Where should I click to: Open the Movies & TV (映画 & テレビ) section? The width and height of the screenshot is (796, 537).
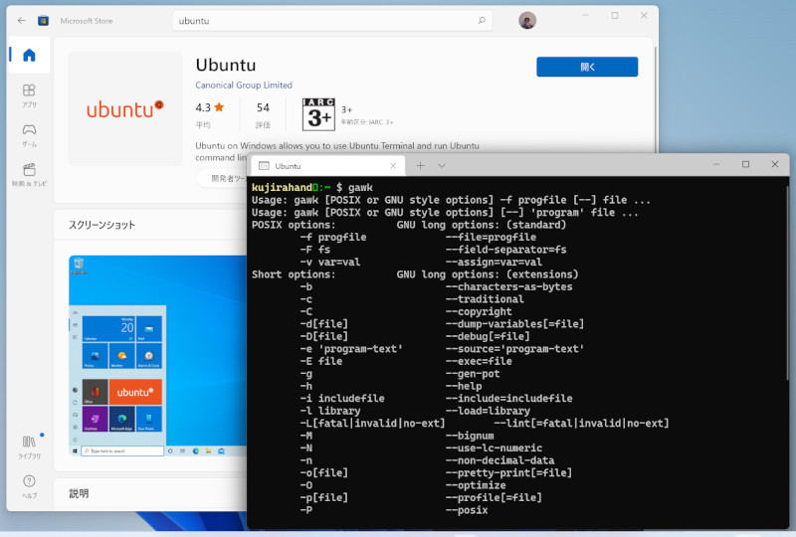(29, 174)
